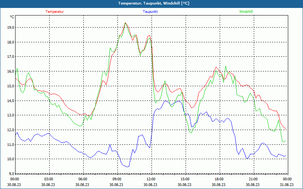Click the 15,0 y-axis label
Screen dimensions: 303x189
[11, 86]
